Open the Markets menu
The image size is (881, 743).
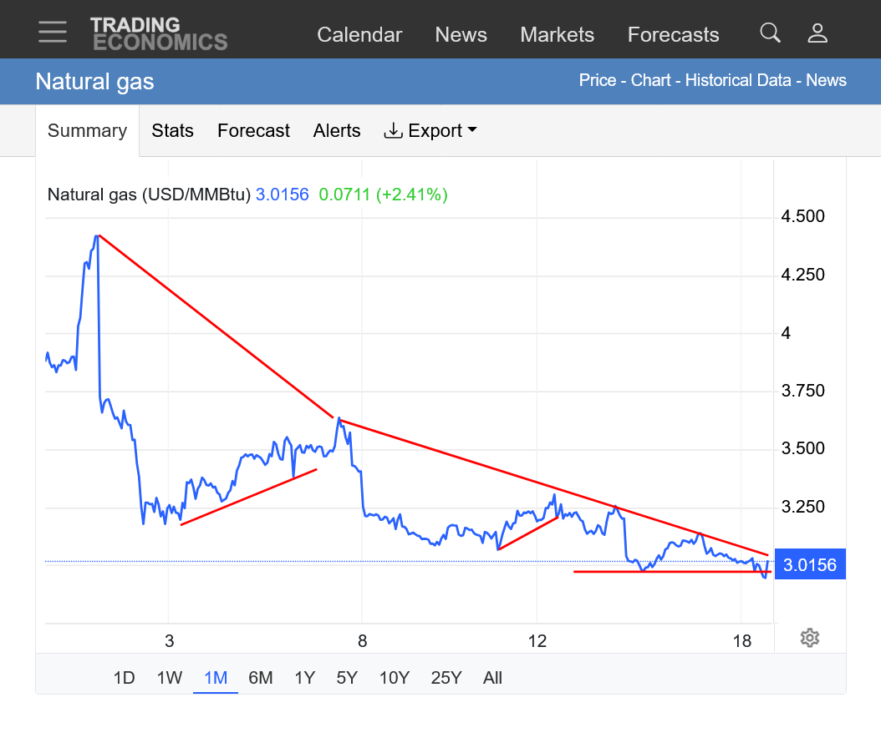click(x=557, y=35)
